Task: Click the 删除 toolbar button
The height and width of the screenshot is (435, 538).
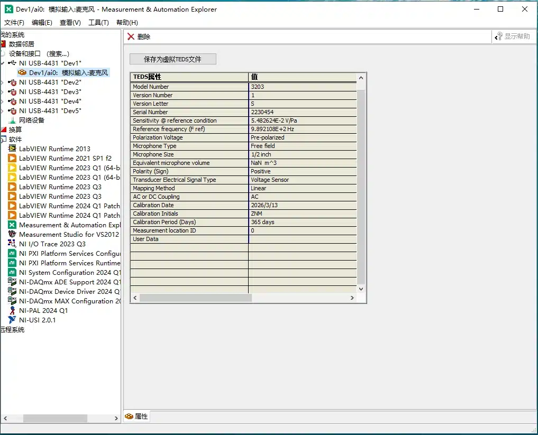Action: point(139,36)
